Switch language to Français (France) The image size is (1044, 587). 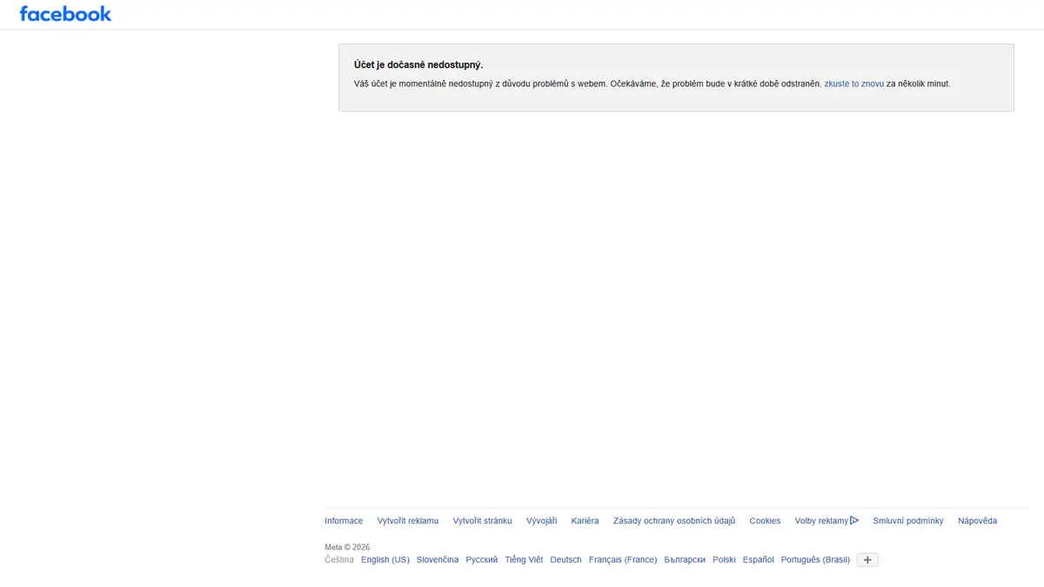(x=623, y=560)
